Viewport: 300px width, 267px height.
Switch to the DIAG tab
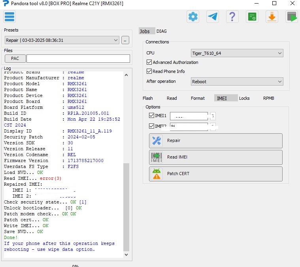162,31
